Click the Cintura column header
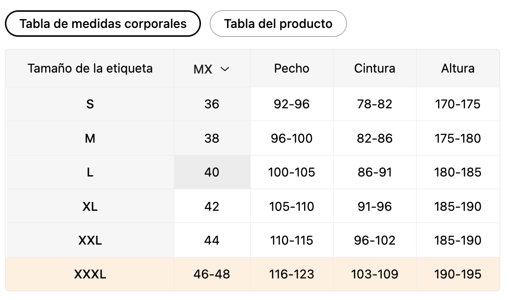509x300 pixels. click(374, 68)
